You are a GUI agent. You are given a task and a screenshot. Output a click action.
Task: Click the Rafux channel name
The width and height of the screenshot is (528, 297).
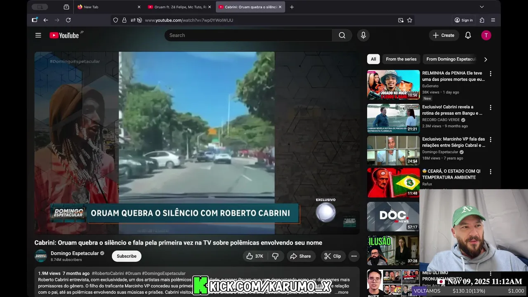coord(427,184)
